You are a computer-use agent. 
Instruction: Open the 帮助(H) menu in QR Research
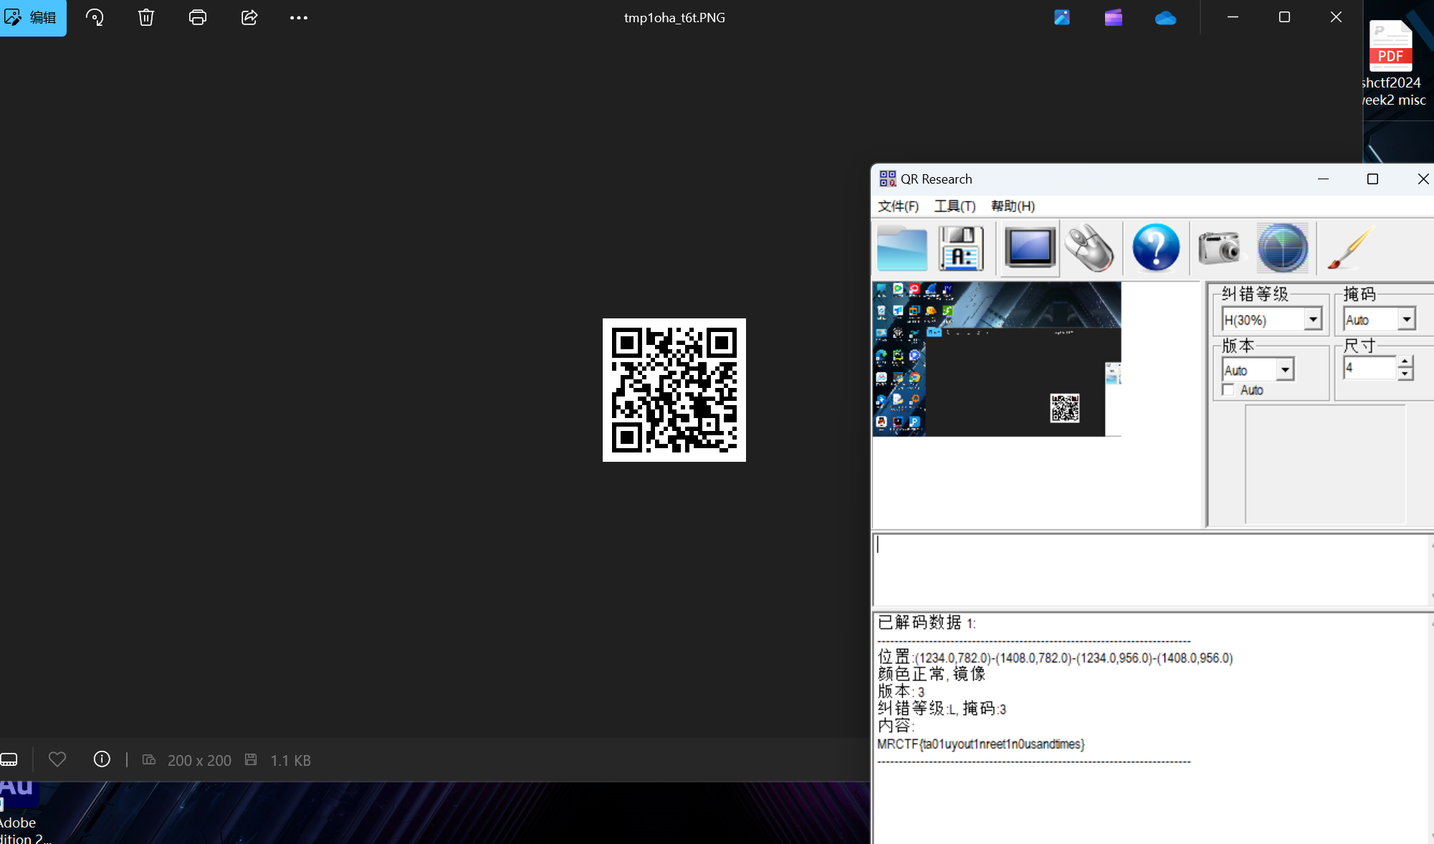(x=1013, y=207)
